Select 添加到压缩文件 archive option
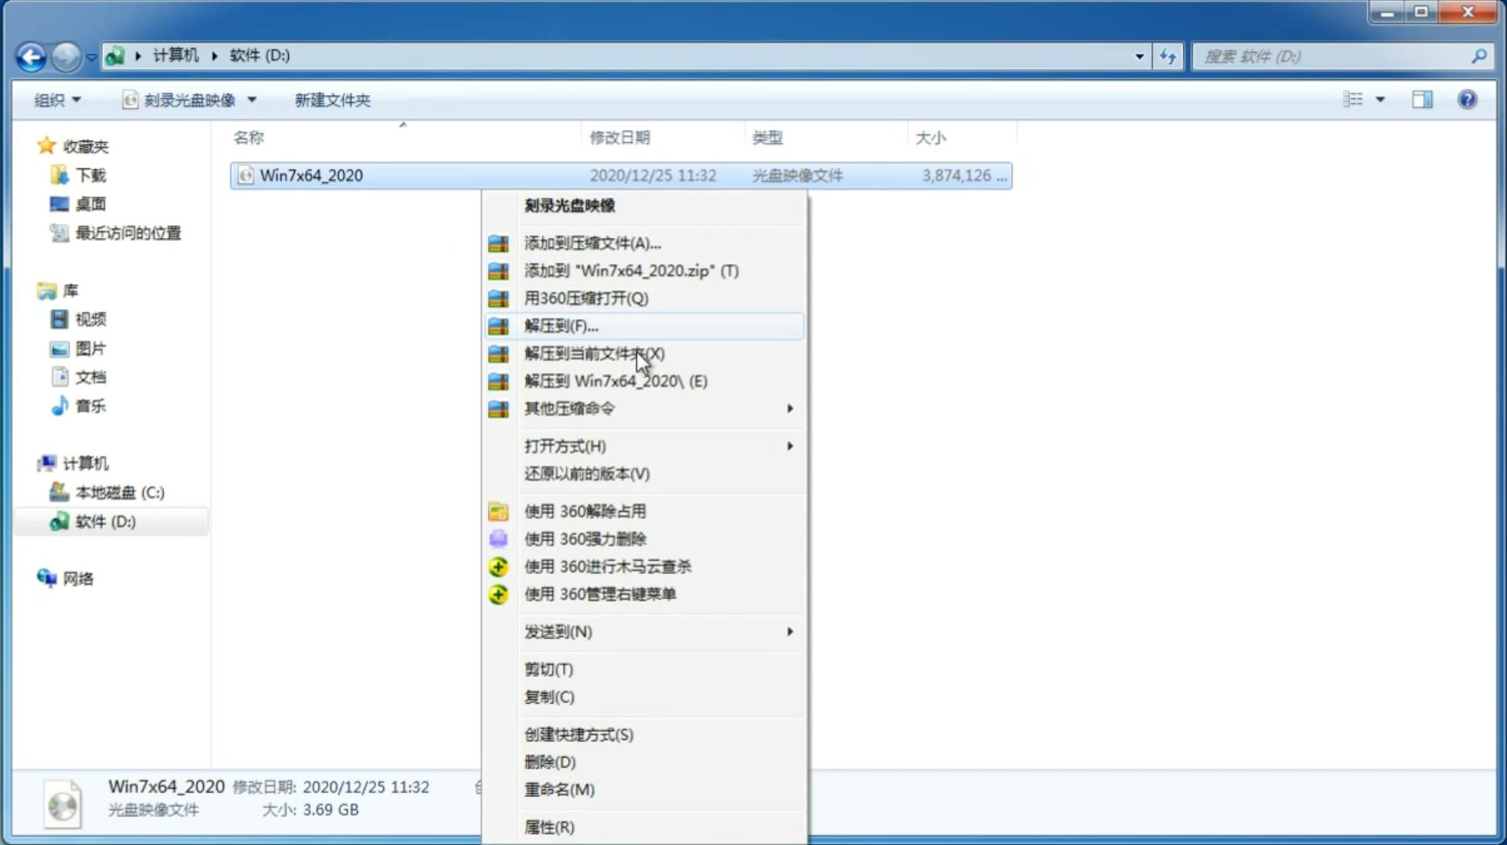The width and height of the screenshot is (1507, 845). [x=592, y=243]
